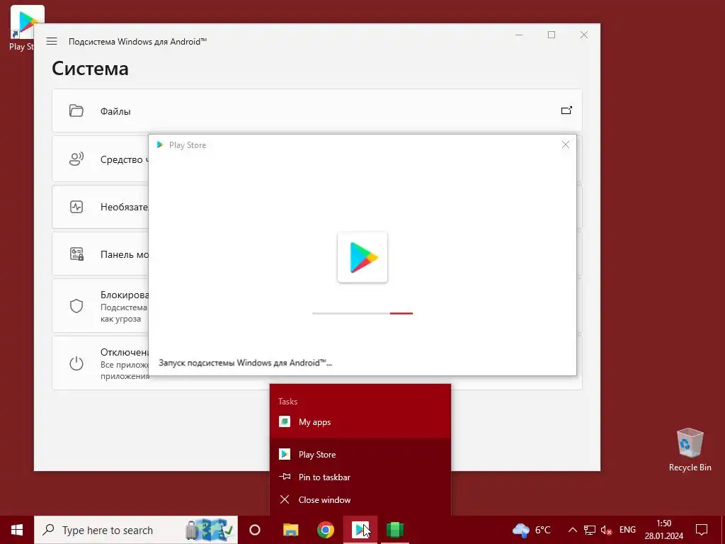
Task: Click the taskbar search box
Action: (136, 530)
